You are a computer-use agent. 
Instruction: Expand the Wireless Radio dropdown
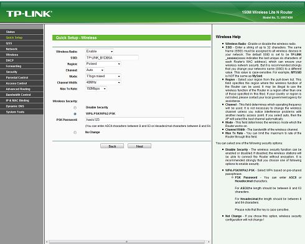pyautogui.click(x=100, y=51)
